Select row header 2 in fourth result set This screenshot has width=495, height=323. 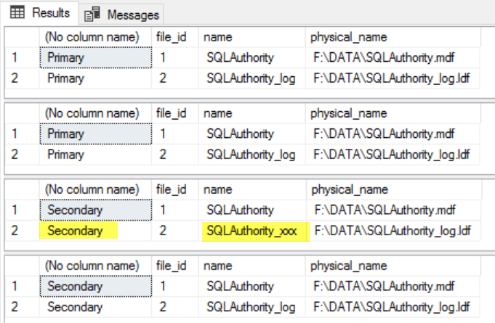coord(22,307)
